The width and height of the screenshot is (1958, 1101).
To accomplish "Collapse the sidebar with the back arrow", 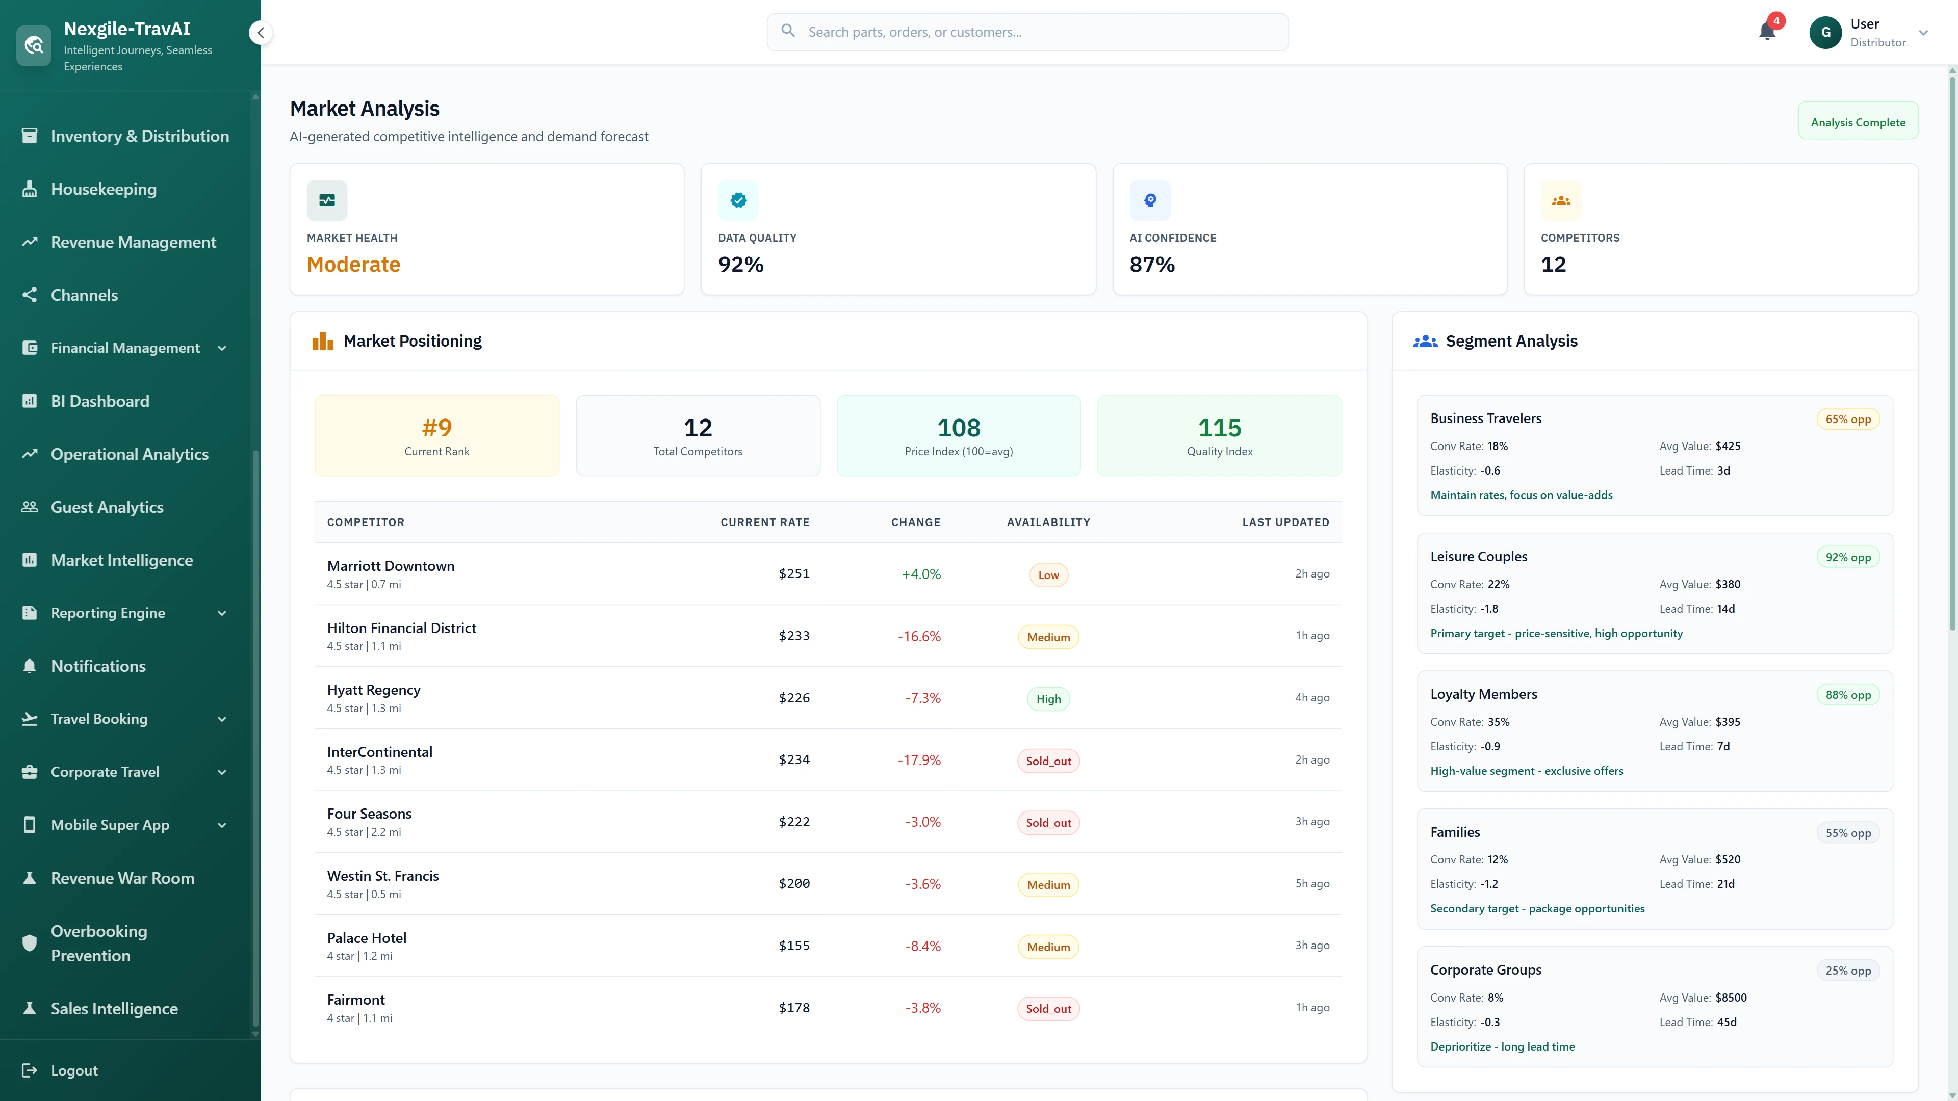I will pos(260,32).
